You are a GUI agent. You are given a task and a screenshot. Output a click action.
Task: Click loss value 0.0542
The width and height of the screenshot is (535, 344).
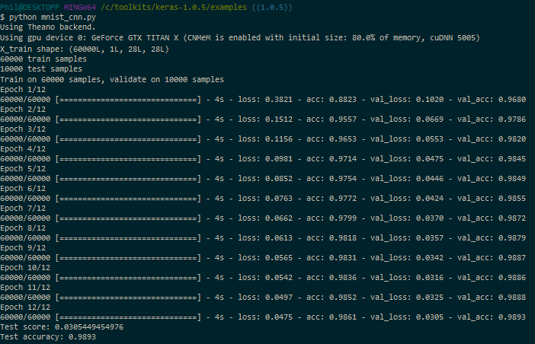(x=279, y=278)
